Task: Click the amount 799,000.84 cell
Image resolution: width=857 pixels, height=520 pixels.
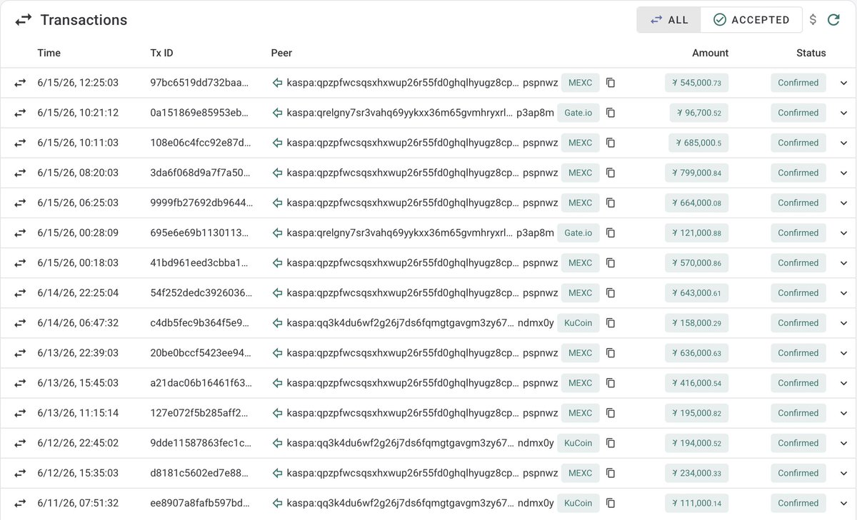Action: coord(696,173)
